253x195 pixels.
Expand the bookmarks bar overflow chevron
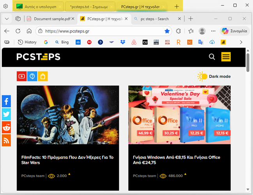point(241,42)
